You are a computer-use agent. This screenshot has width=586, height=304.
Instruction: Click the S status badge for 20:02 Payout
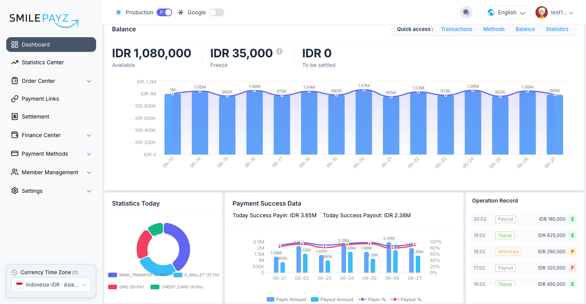point(572,219)
